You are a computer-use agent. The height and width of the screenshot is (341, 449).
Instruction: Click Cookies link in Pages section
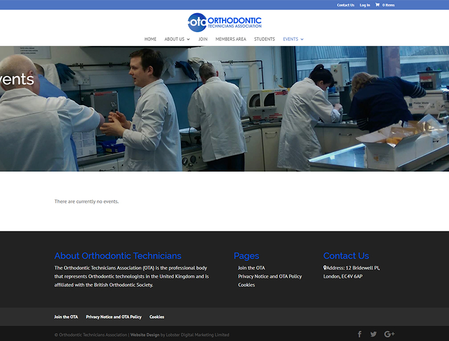coord(246,285)
